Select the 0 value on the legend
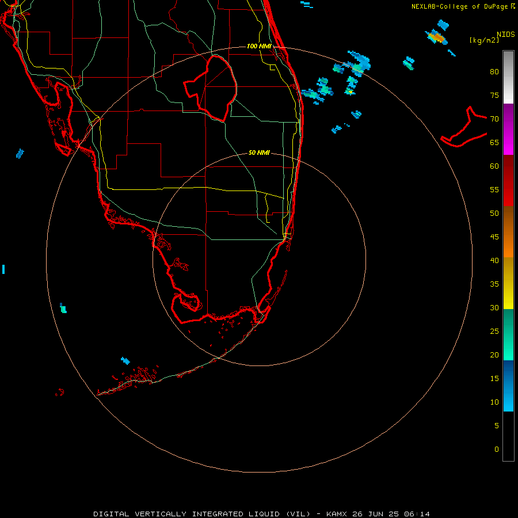The image size is (518, 518). coord(496,450)
